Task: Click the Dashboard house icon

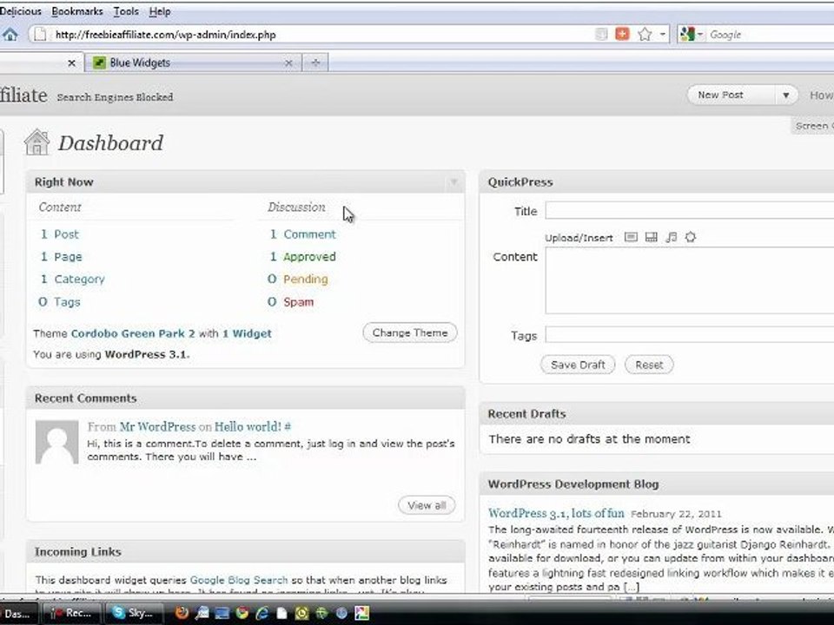Action: pyautogui.click(x=36, y=142)
